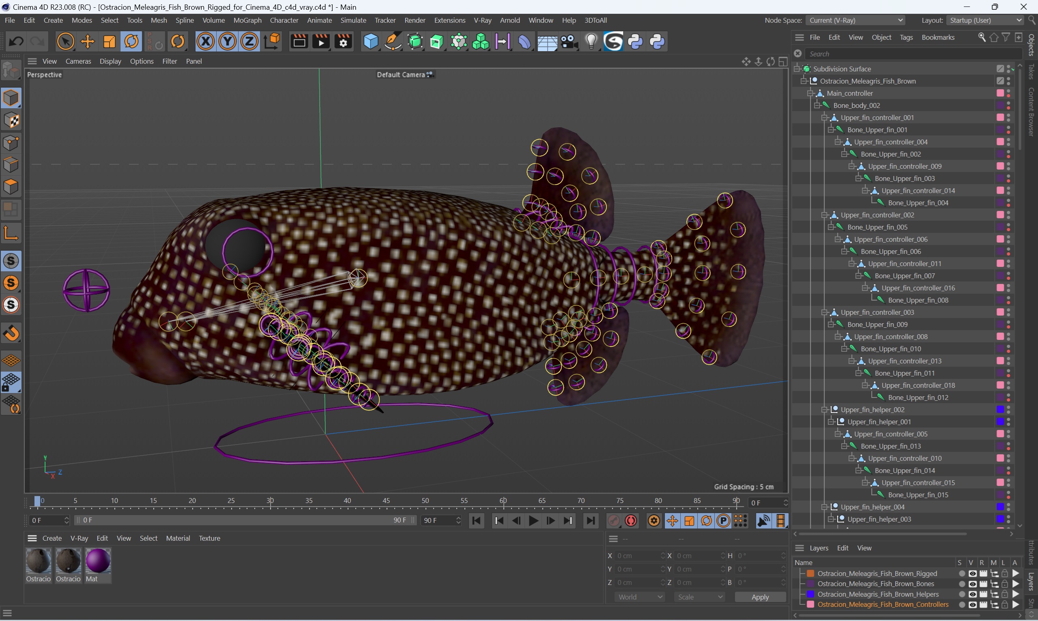This screenshot has height=621, width=1038.
Task: Switch to Edges mode
Action: [x=11, y=164]
